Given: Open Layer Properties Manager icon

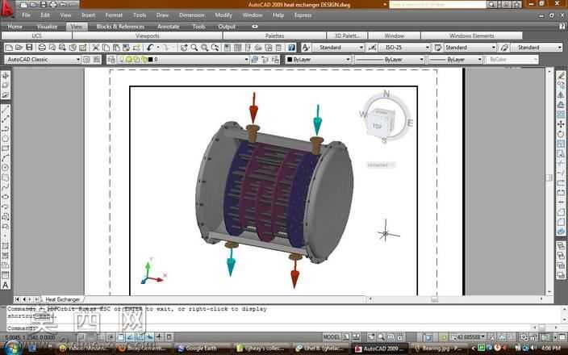Looking at the screenshot, I should 112,60.
